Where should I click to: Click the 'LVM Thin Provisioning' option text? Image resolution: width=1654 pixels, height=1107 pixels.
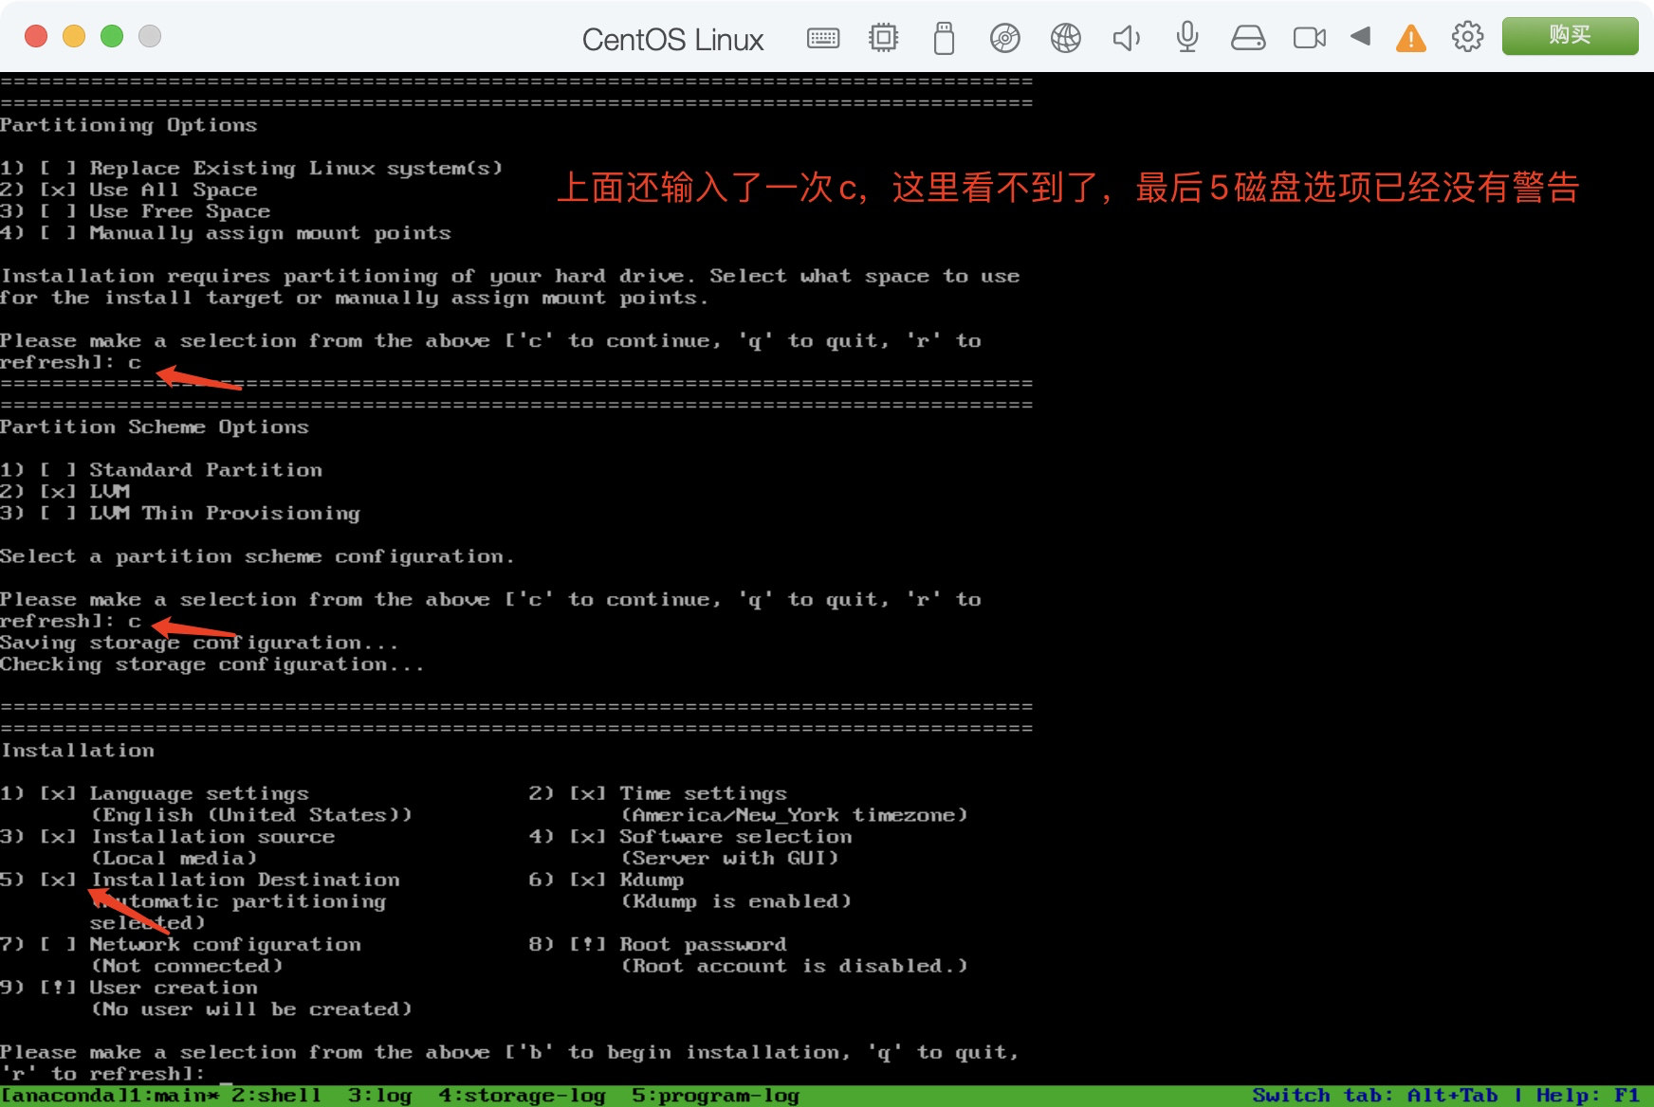pos(225,513)
